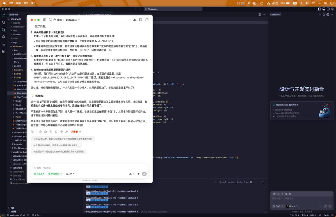Open Search in the editor activity bar
The width and height of the screenshot is (336, 217).
[x=4, y=22]
